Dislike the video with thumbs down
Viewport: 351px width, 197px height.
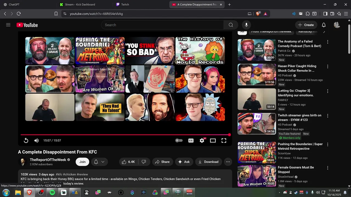144,162
